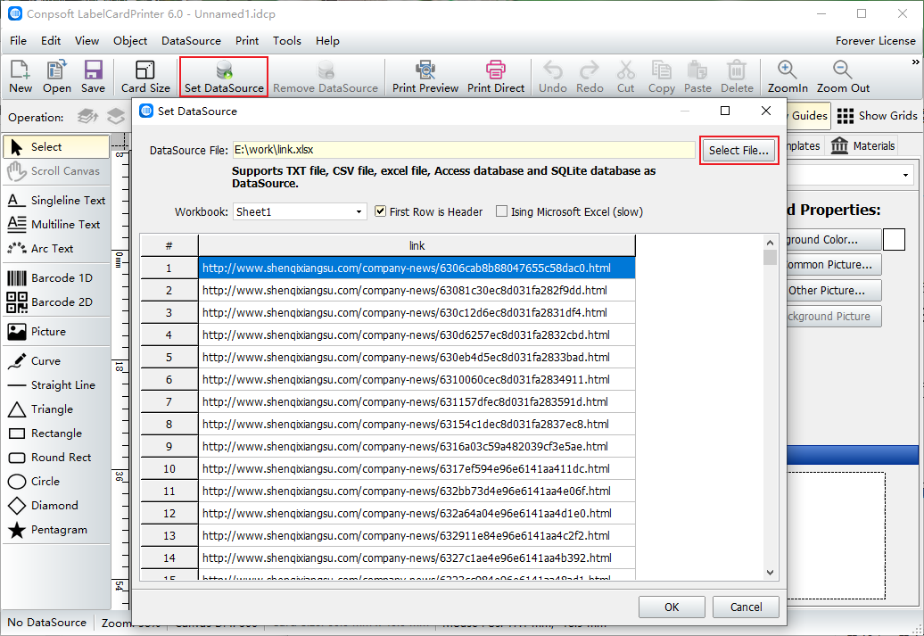Open the Card Size settings
The image size is (924, 636).
[145, 76]
